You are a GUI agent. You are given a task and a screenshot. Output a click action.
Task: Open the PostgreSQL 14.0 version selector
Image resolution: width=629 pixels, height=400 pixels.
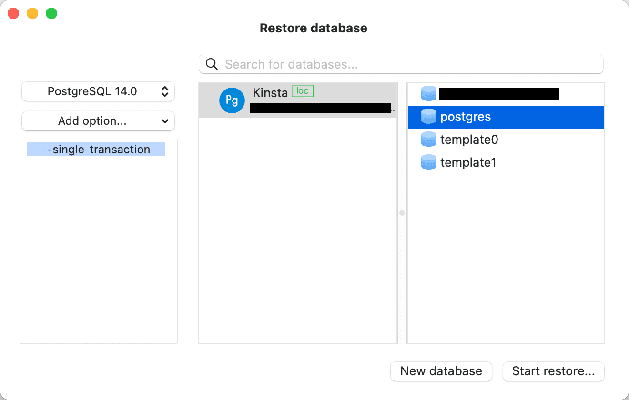[x=98, y=91]
